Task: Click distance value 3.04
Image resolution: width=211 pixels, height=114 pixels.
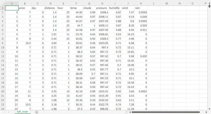Action: click(51, 43)
